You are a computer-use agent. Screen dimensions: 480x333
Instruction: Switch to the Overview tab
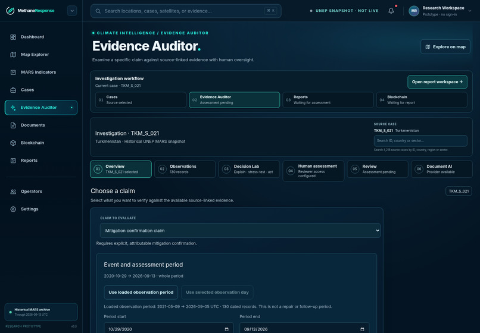tap(121, 169)
